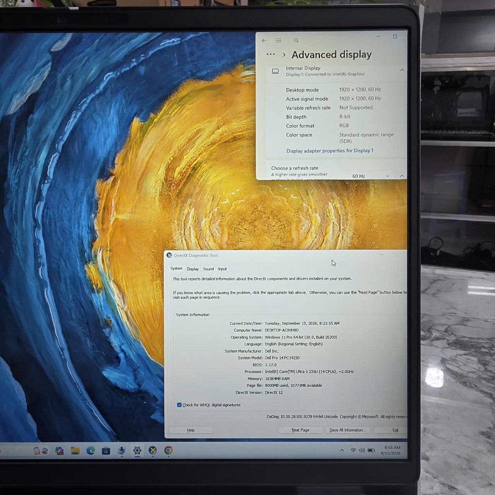495x495 pixels.
Task: Click the DirectX Diagnostic icon in taskbar
Action: [152, 450]
